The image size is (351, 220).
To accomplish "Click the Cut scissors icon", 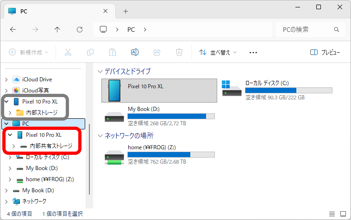I will coord(68,53).
